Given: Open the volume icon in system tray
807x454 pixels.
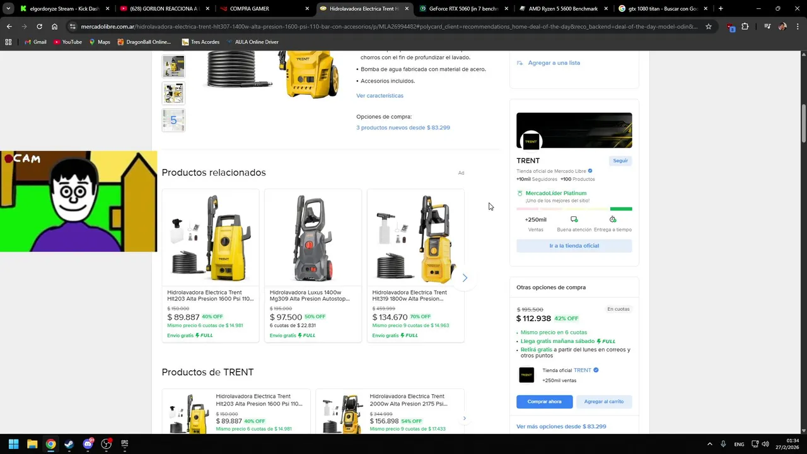Looking at the screenshot, I should 765,444.
